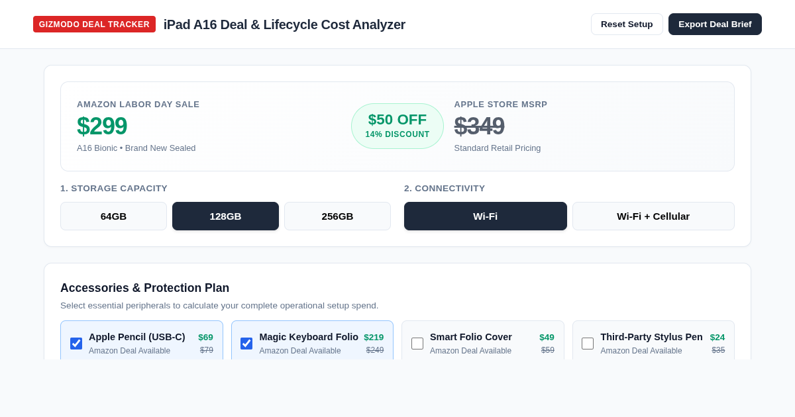Click the $349 Apple Store MSRP price
795x417 pixels.
click(x=479, y=126)
